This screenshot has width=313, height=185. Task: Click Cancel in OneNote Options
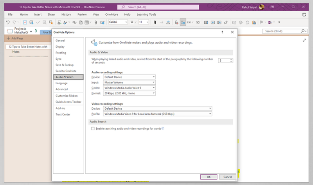pyautogui.click(x=228, y=177)
